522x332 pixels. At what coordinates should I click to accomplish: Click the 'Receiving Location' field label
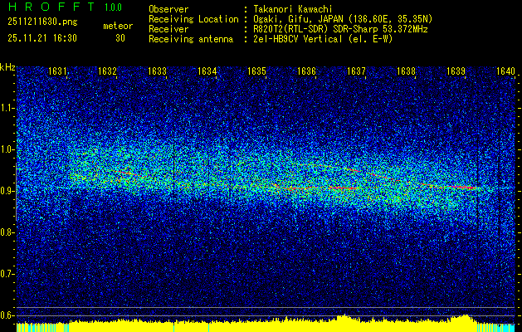(193, 19)
